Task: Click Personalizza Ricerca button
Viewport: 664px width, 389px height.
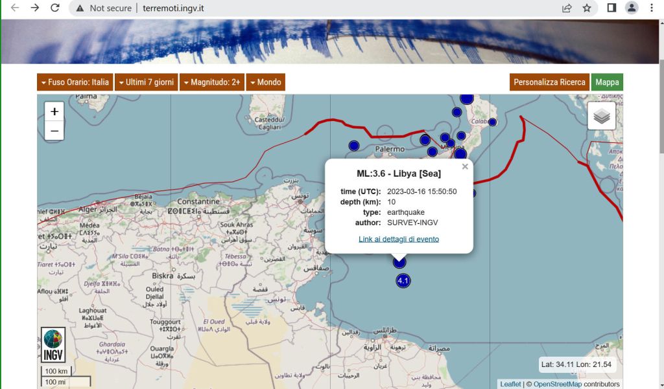Action: pos(549,82)
